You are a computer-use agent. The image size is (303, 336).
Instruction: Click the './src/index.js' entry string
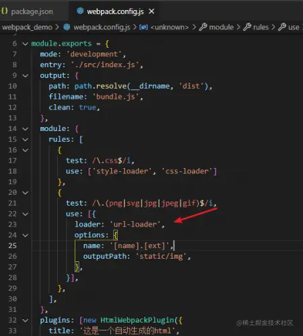pos(104,65)
